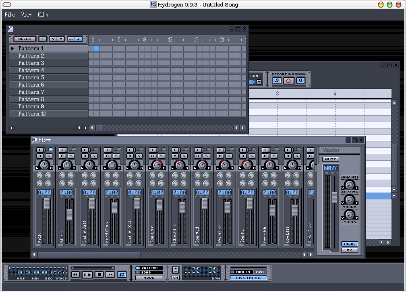Toggle the hear-new-notes button in Recording
Screen dimensions: 406x292
click(277, 81)
